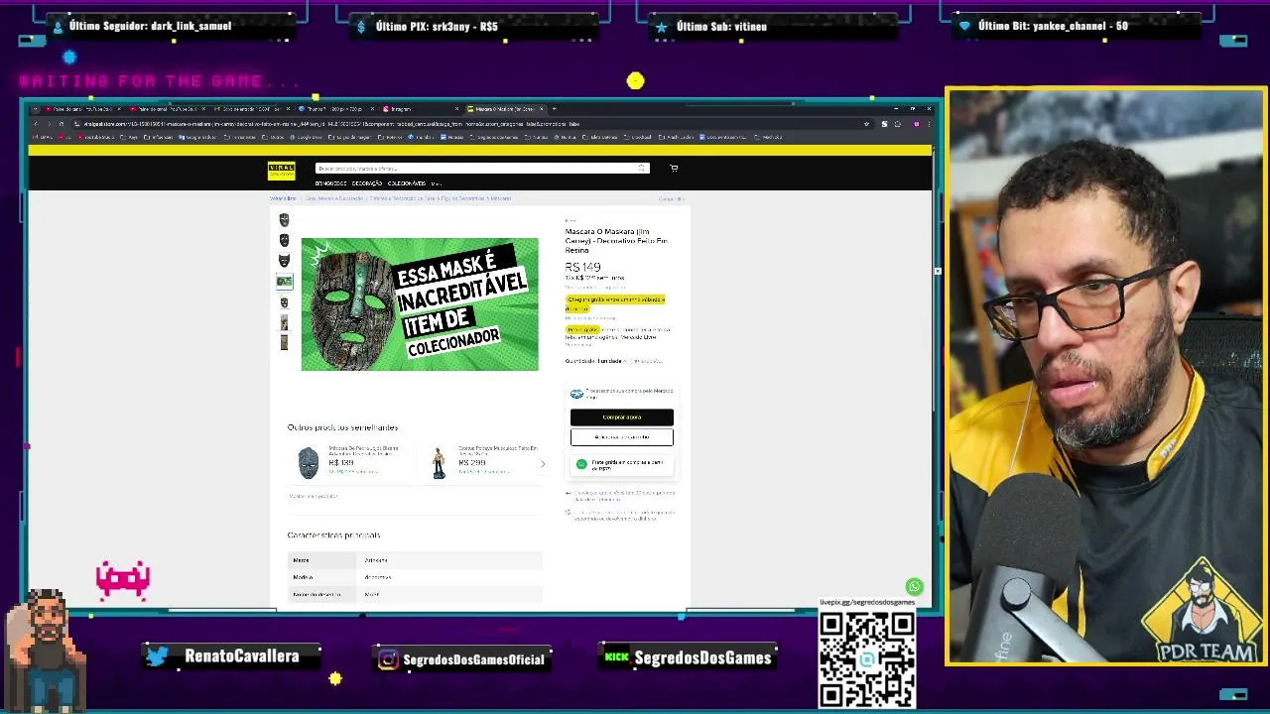The image size is (1270, 714).
Task: Select the sixth product photo thumbnail
Action: 284,322
